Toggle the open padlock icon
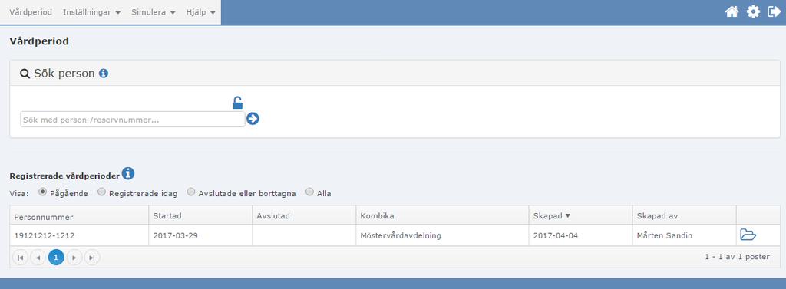786x289 pixels. pyautogui.click(x=238, y=103)
